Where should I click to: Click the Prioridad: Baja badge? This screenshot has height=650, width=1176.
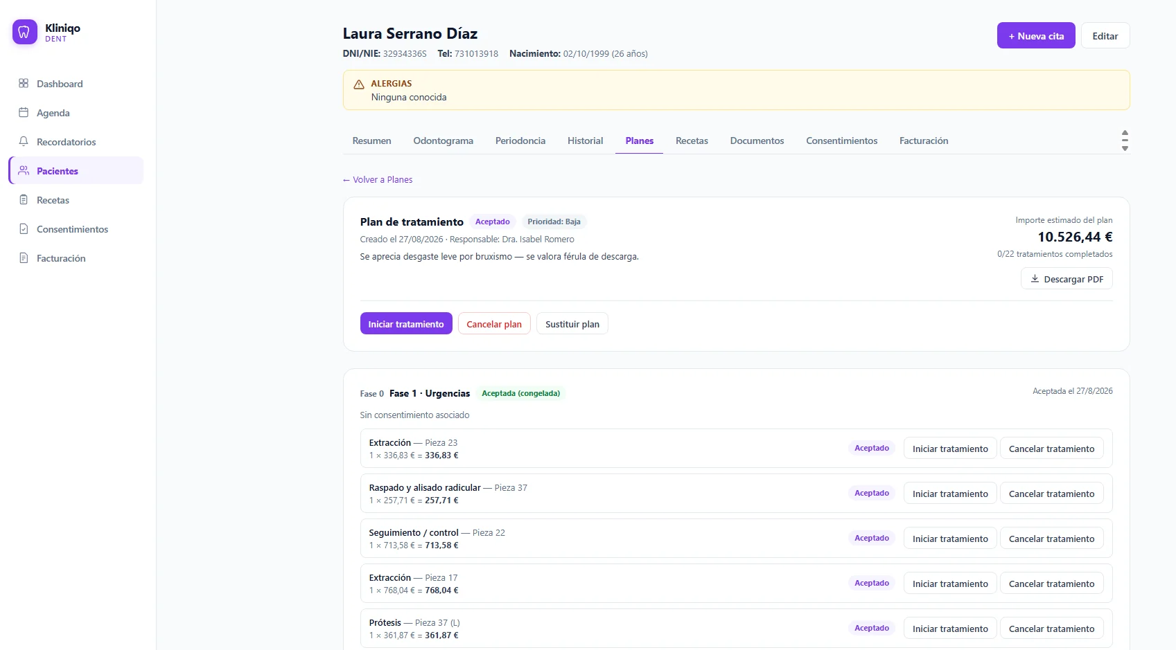pyautogui.click(x=554, y=222)
